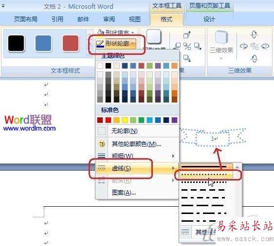This screenshot has height=246, width=274.
Task: Click the tilt down 3D rotation icon
Action: 254,59
